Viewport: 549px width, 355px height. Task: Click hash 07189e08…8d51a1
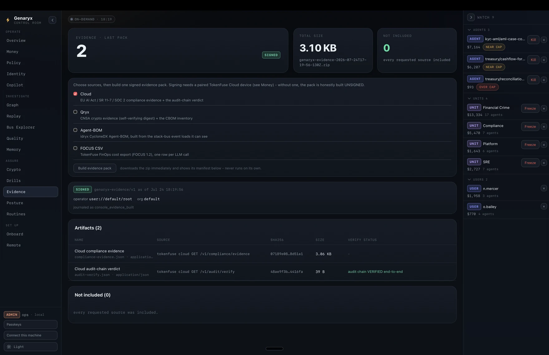(x=287, y=254)
